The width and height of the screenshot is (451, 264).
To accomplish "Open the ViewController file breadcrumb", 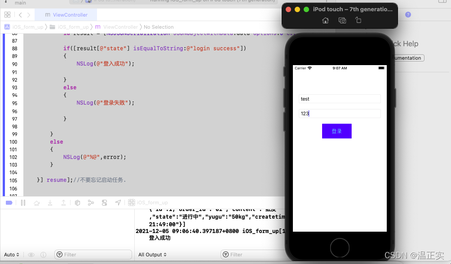I will tap(116, 27).
